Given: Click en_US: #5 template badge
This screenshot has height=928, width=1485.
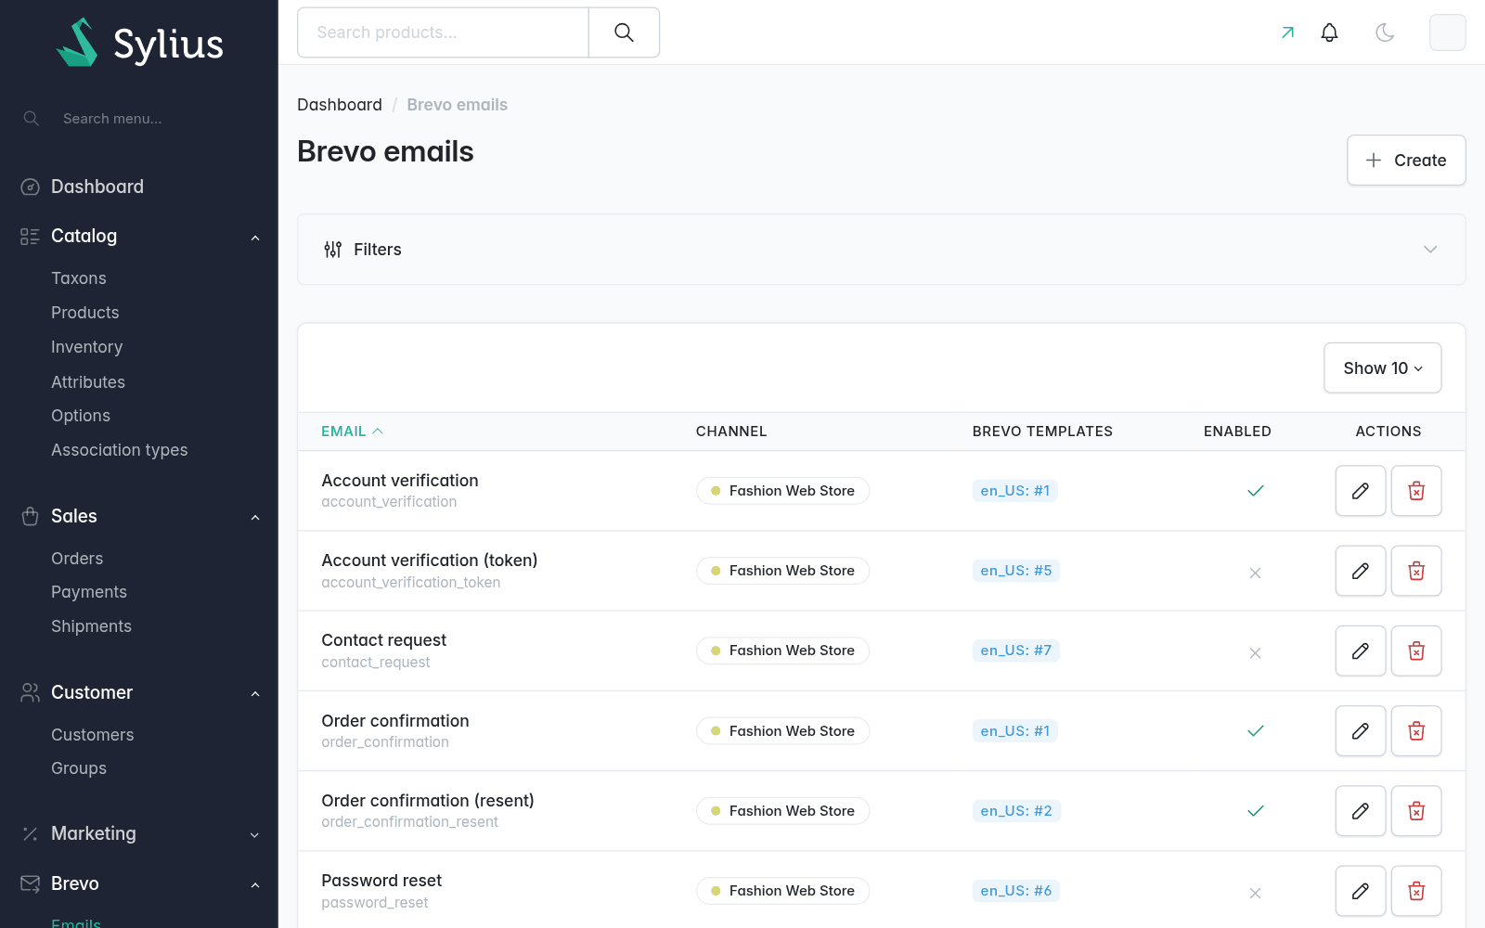Looking at the screenshot, I should (x=1016, y=571).
